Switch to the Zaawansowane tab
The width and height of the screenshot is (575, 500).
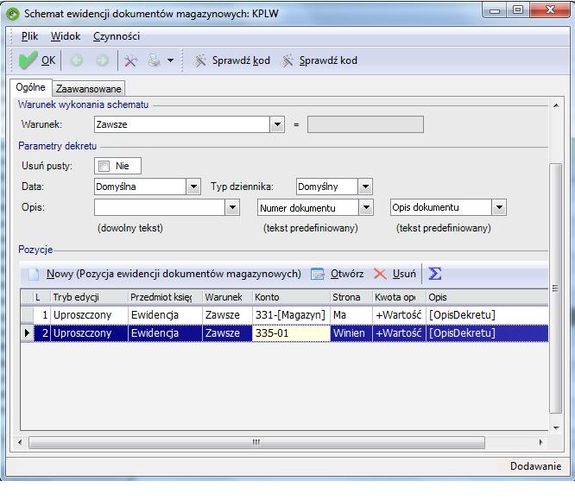pos(88,89)
